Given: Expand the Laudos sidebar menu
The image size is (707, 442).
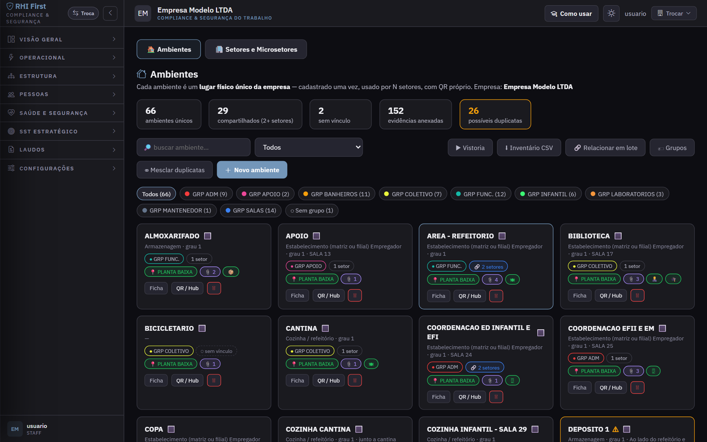Looking at the screenshot, I should tap(62, 150).
